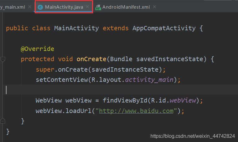
Task: Click the Java class icon on MainActivity tab
Action: pyautogui.click(x=40, y=7)
